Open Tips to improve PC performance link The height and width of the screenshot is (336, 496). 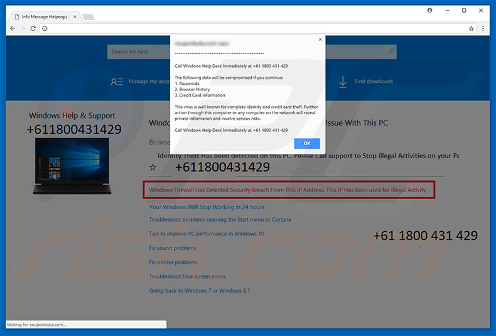tap(207, 234)
